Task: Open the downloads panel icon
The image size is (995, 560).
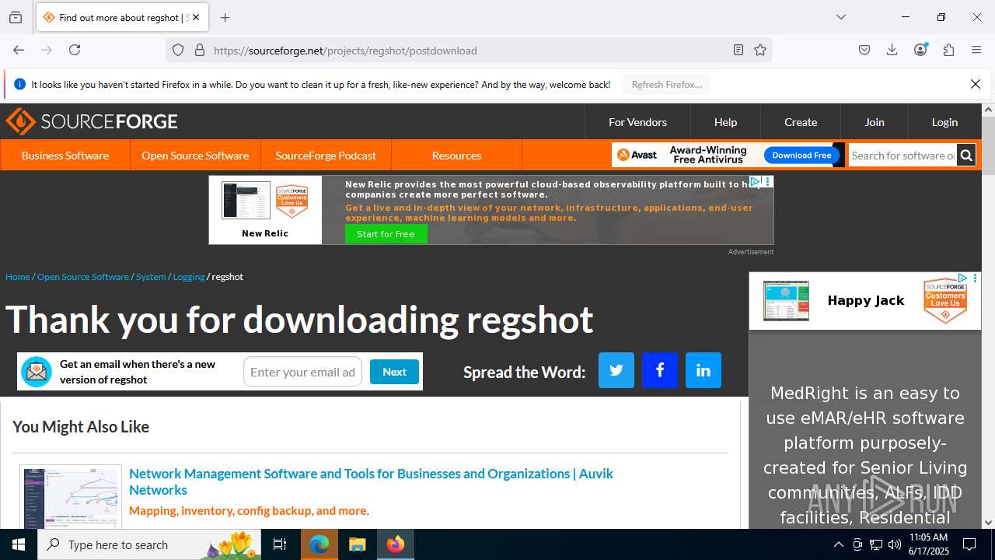Action: click(x=892, y=50)
